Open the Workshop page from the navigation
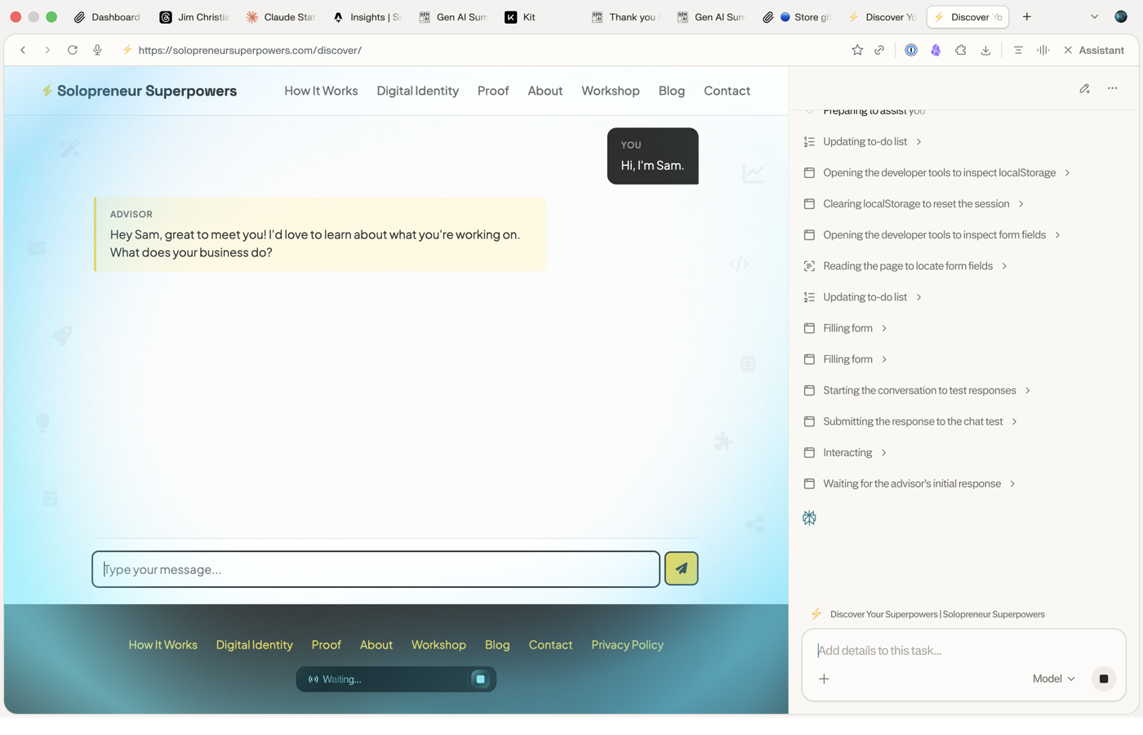1143x735 pixels. (x=611, y=91)
